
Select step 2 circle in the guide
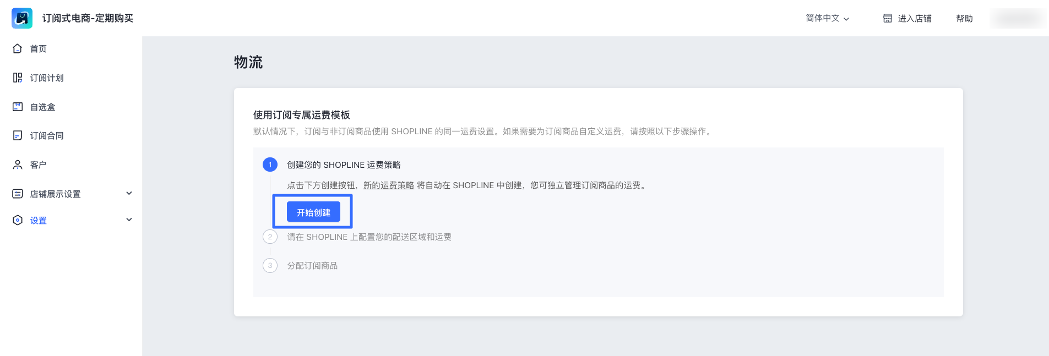[x=270, y=237]
